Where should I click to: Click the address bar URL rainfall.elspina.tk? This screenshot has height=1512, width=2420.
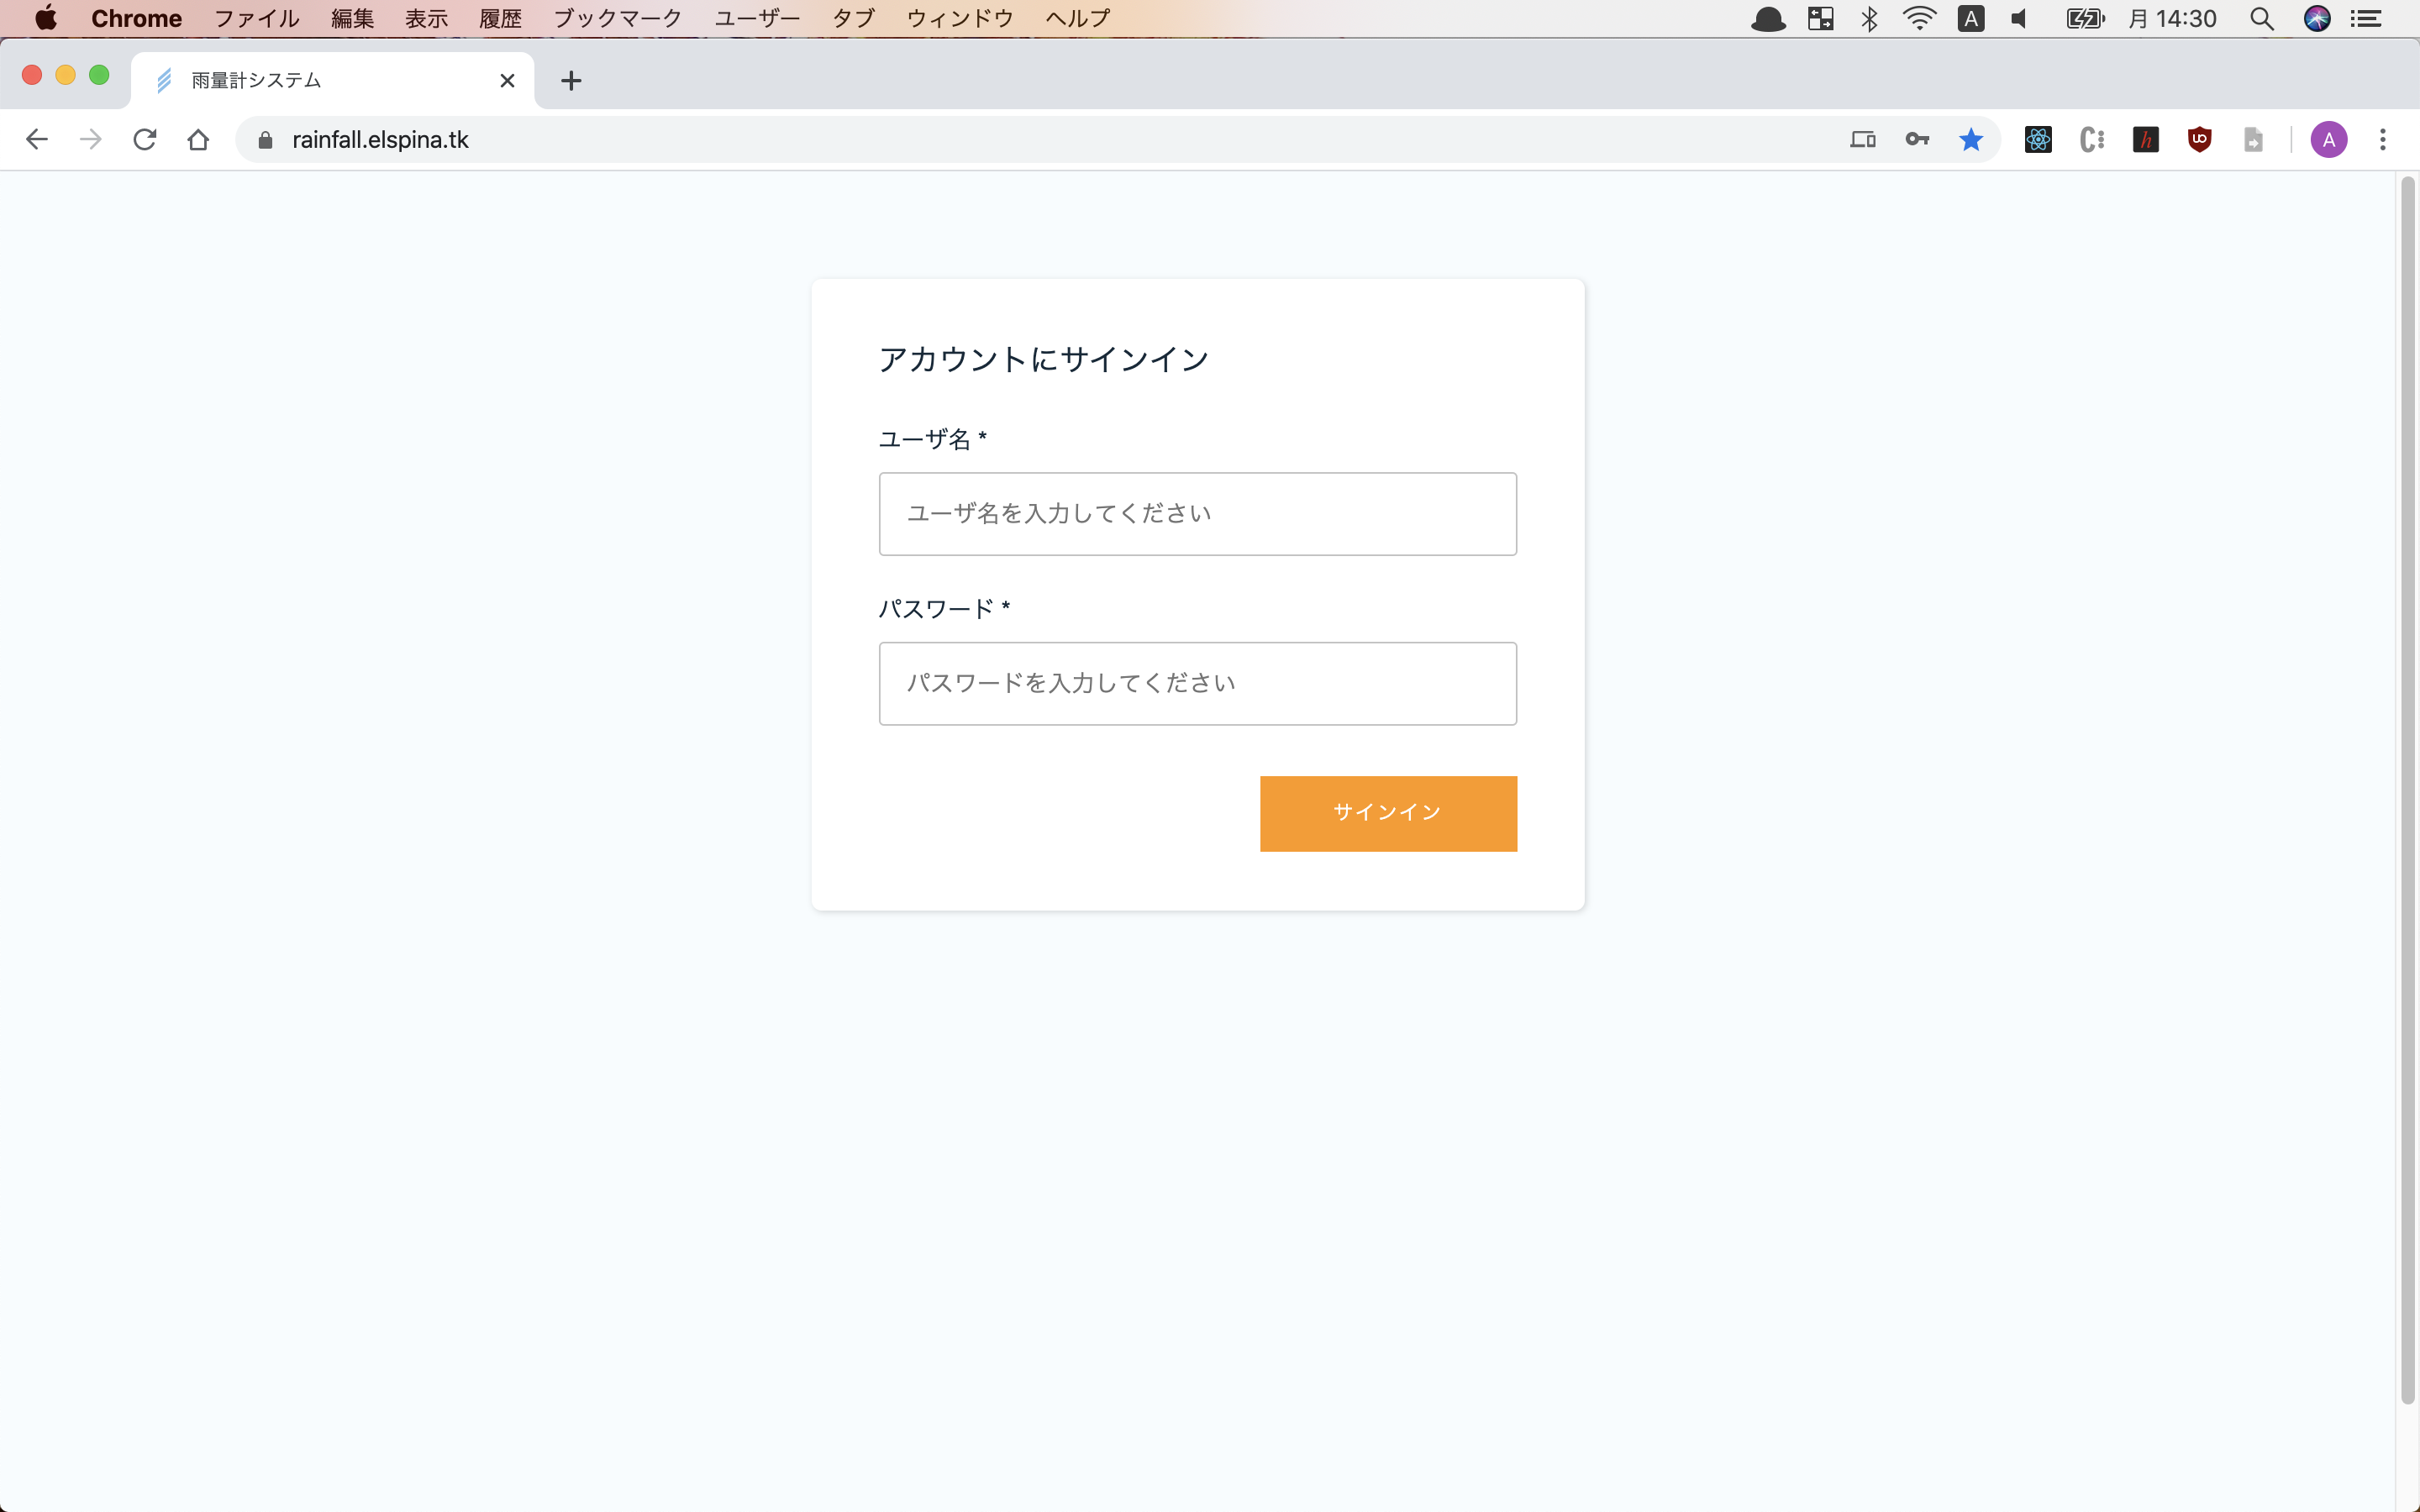coord(380,139)
